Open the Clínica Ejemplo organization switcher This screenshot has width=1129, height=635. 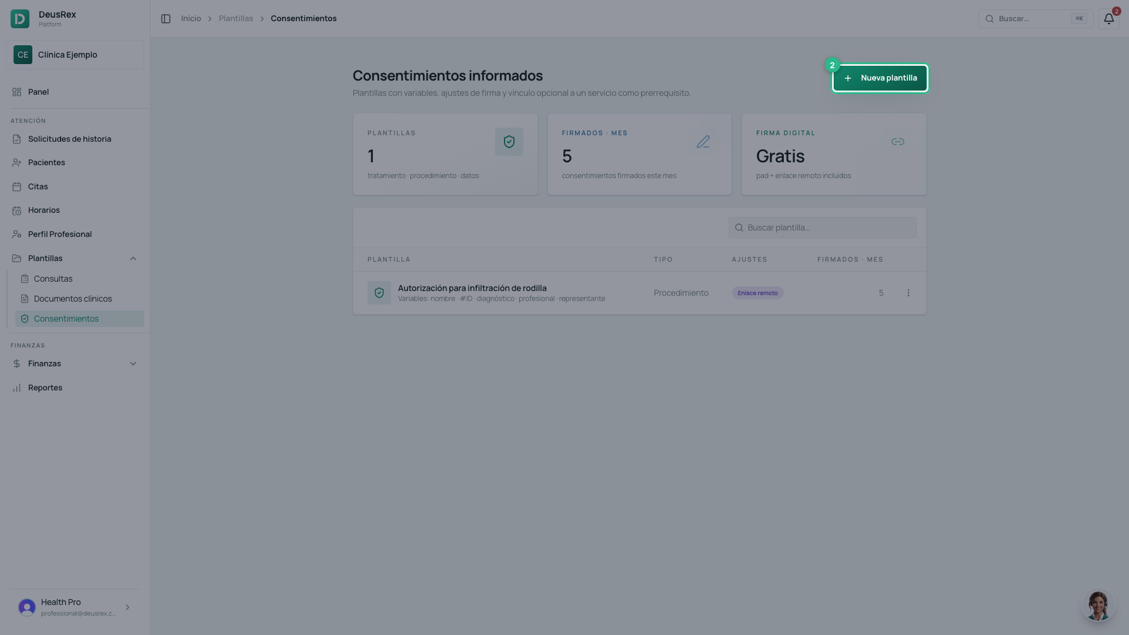click(x=75, y=55)
